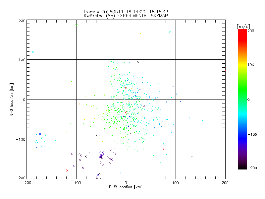
Task: Click the x-axis tick label "0"
Action: (x=126, y=183)
